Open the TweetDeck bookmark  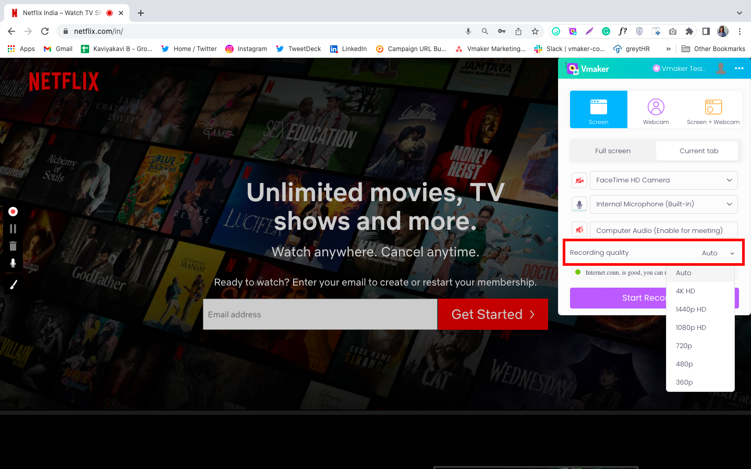[x=298, y=49]
